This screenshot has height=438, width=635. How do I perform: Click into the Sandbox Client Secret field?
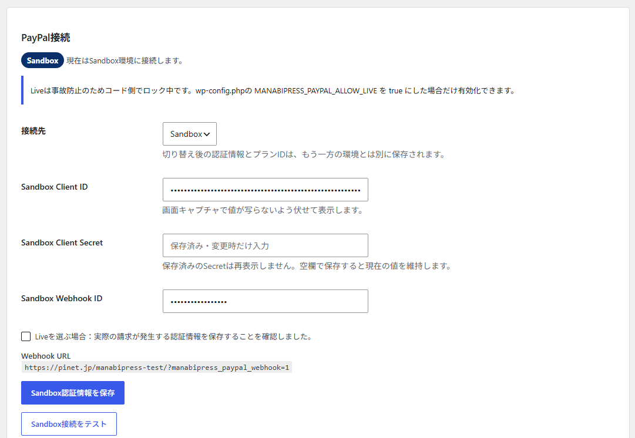pos(266,245)
